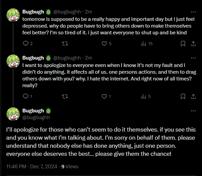The width and height of the screenshot is (202, 176).
Task: Open more options on the main tweet
Action: click(193, 111)
